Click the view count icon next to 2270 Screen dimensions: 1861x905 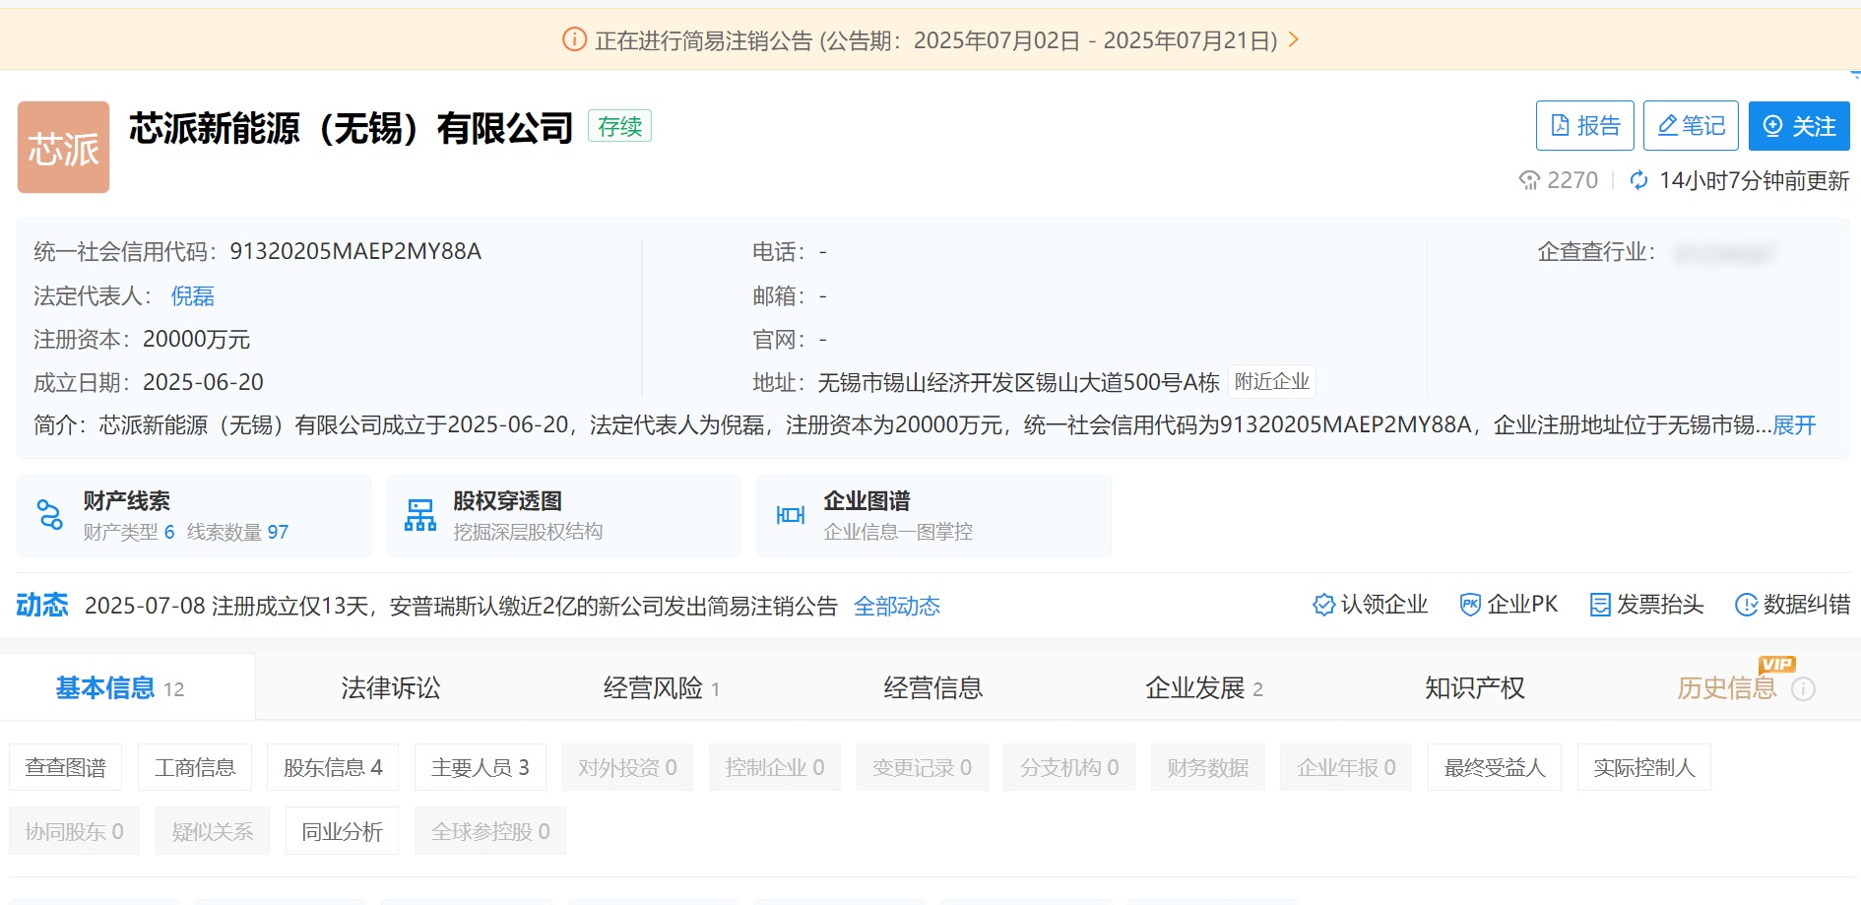[x=1529, y=180]
